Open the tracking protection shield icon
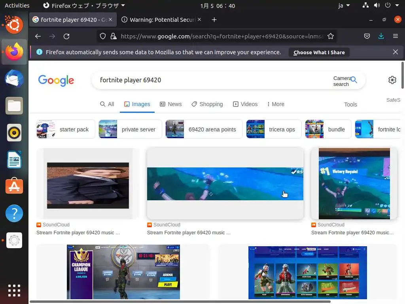The image size is (405, 304). click(103, 36)
